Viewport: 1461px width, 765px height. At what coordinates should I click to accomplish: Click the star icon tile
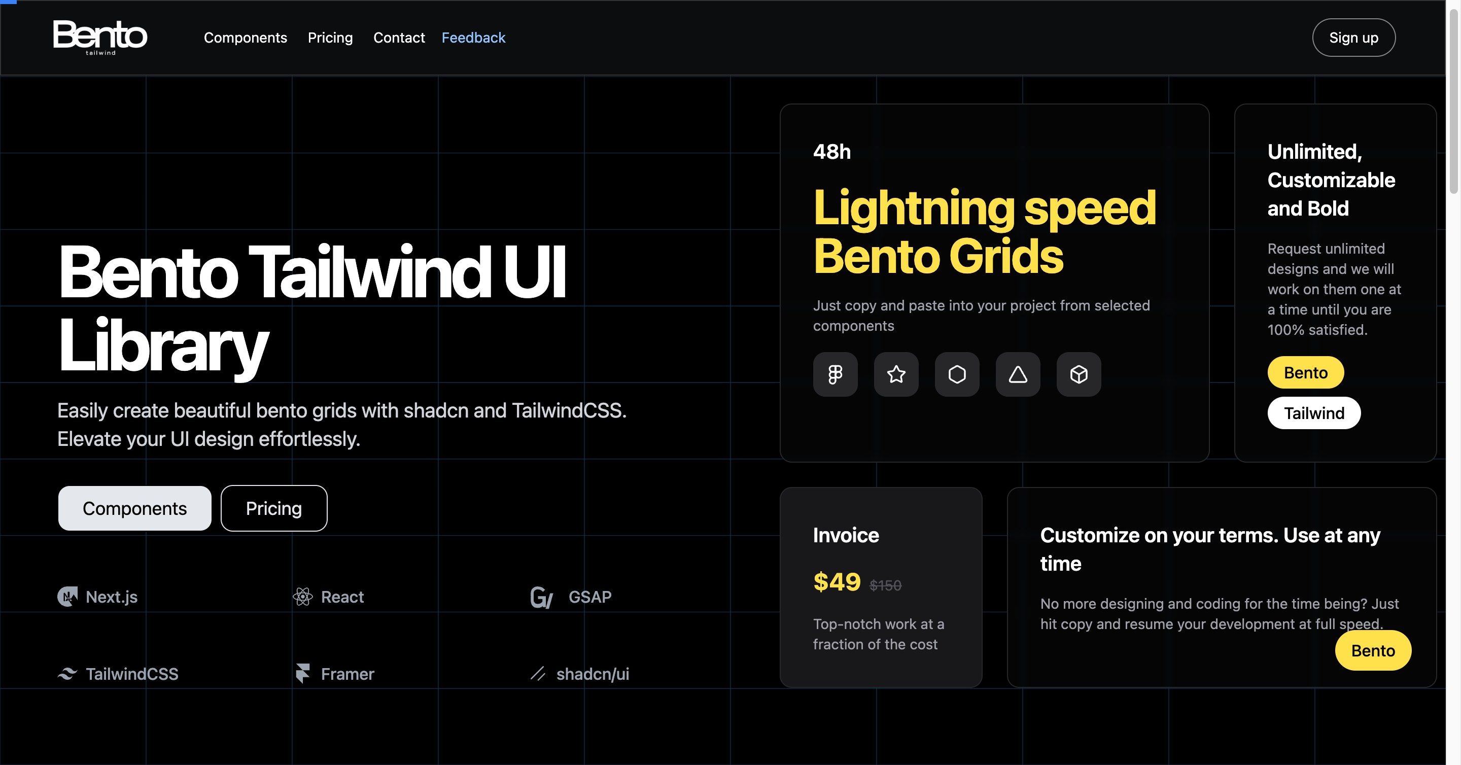point(896,374)
